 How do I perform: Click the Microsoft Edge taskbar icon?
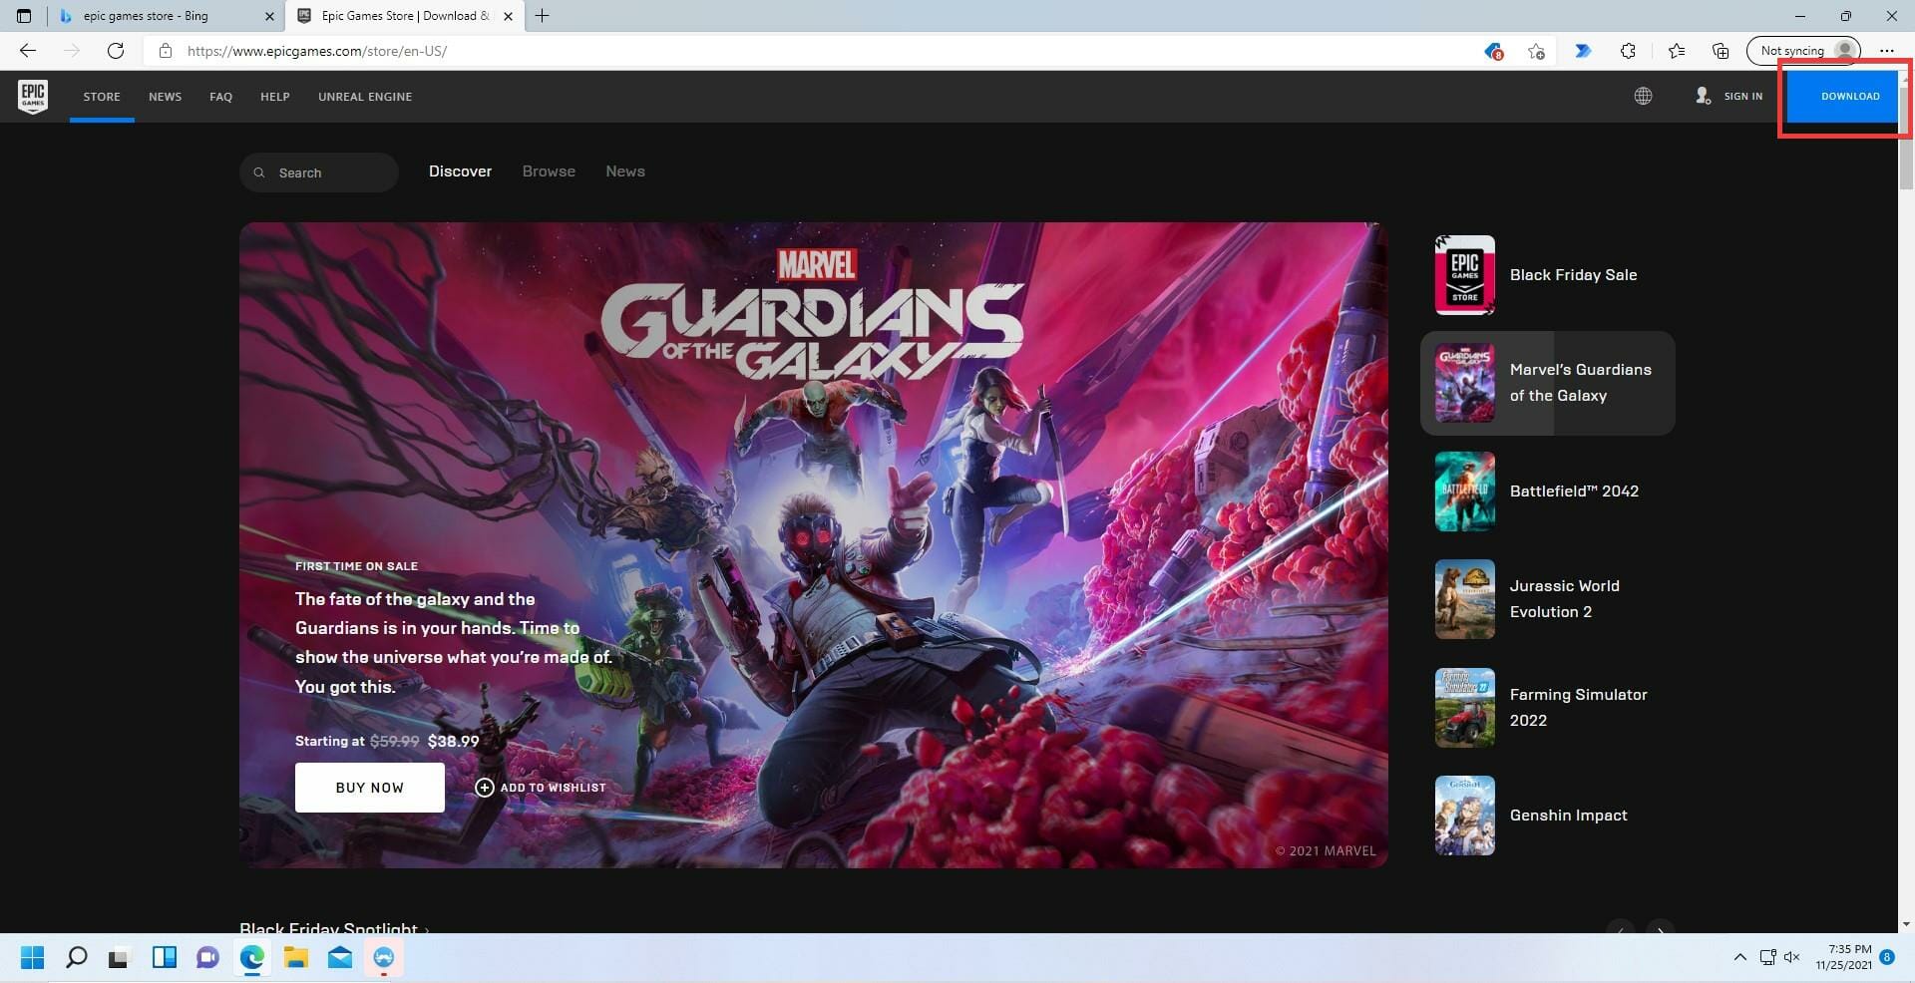(251, 958)
